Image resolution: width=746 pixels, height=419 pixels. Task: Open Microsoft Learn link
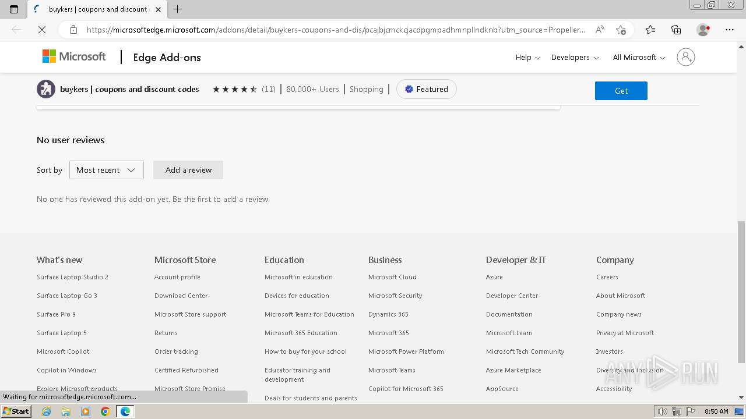509,333
